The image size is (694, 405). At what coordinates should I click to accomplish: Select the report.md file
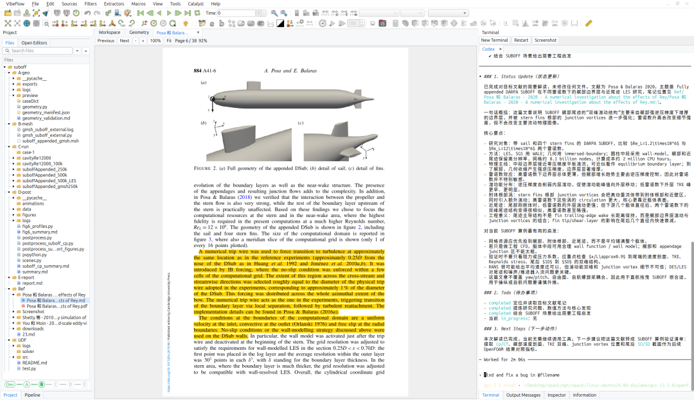pyautogui.click(x=32, y=283)
